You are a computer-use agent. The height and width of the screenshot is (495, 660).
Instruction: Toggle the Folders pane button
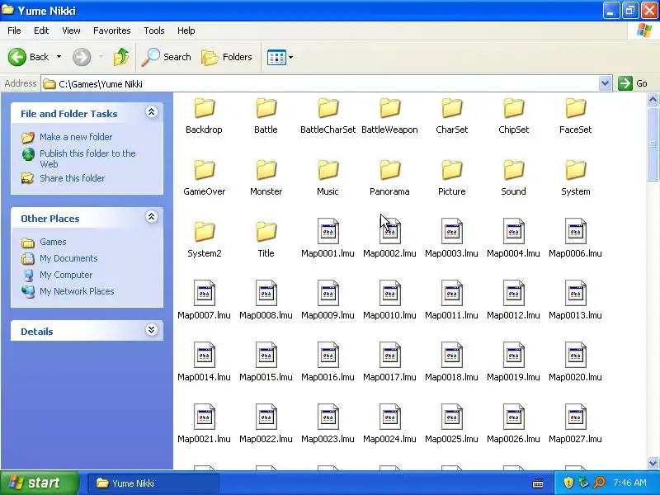(x=227, y=57)
